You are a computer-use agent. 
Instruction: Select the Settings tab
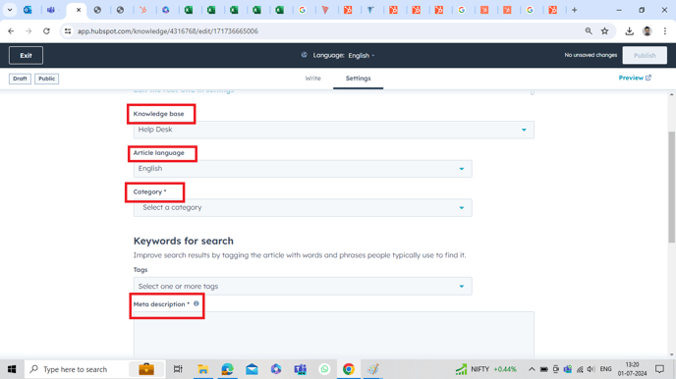pyautogui.click(x=358, y=78)
